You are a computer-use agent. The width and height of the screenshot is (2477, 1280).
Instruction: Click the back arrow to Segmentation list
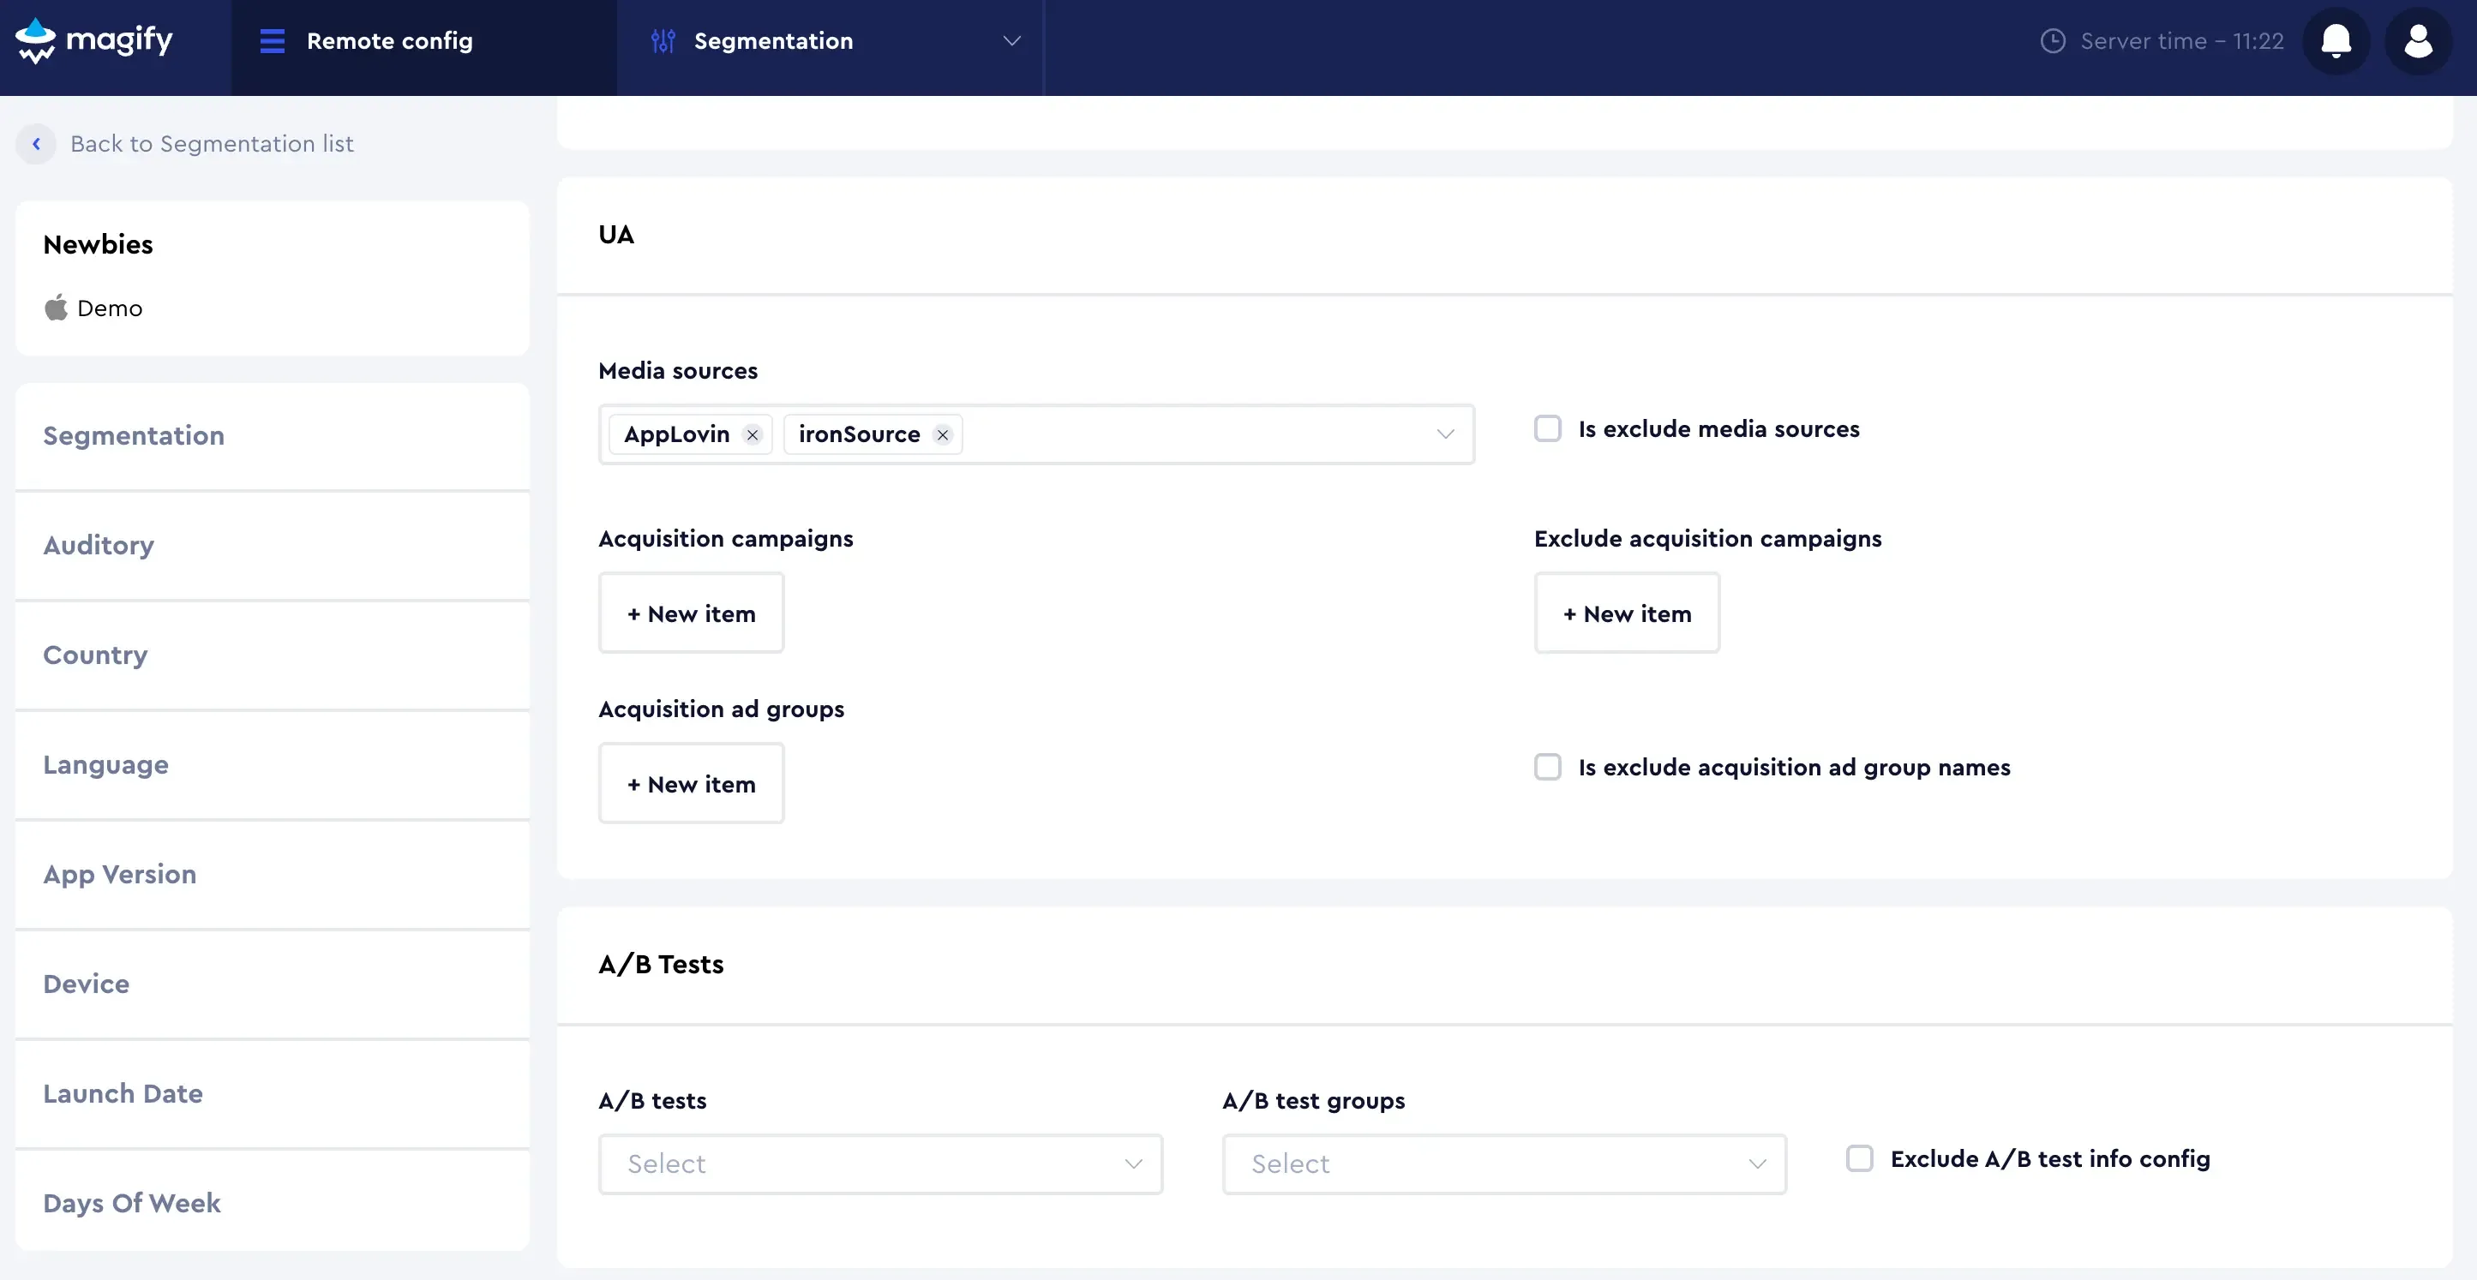click(37, 144)
